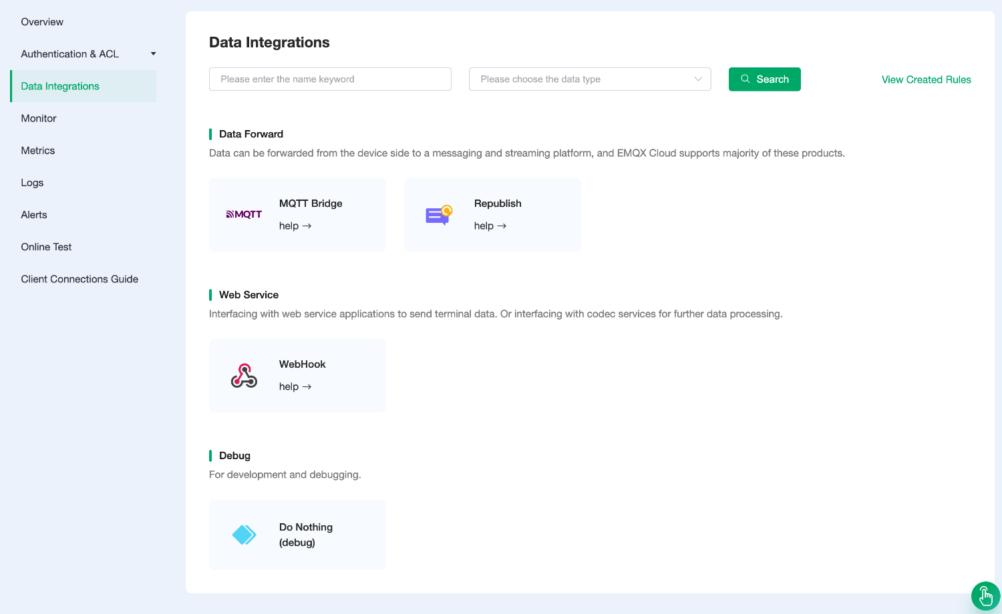Image resolution: width=1002 pixels, height=614 pixels.
Task: Expand the Authentication & ACL submenu arrow
Action: [153, 54]
